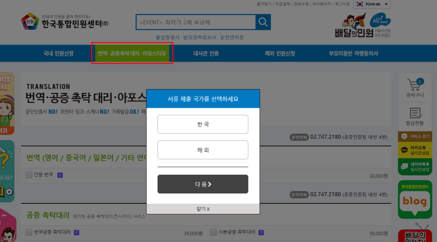Click the 다음 next button
The width and height of the screenshot is (437, 242).
[203, 184]
